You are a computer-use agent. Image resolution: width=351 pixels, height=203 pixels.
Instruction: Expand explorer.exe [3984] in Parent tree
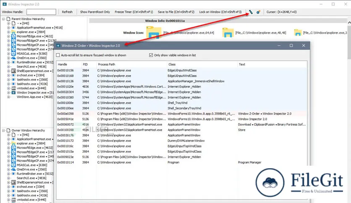(8, 32)
